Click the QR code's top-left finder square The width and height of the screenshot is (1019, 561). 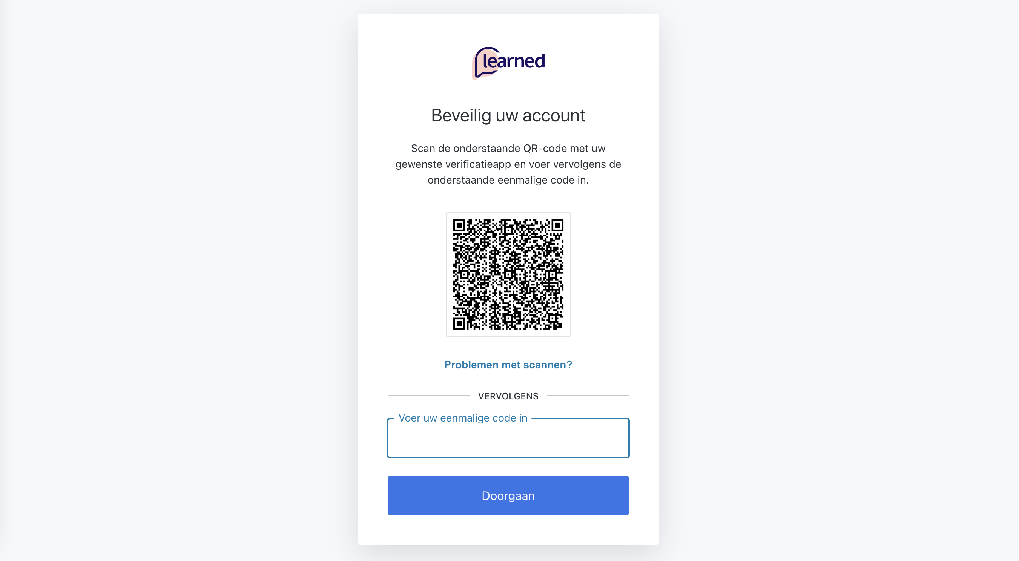(x=459, y=226)
